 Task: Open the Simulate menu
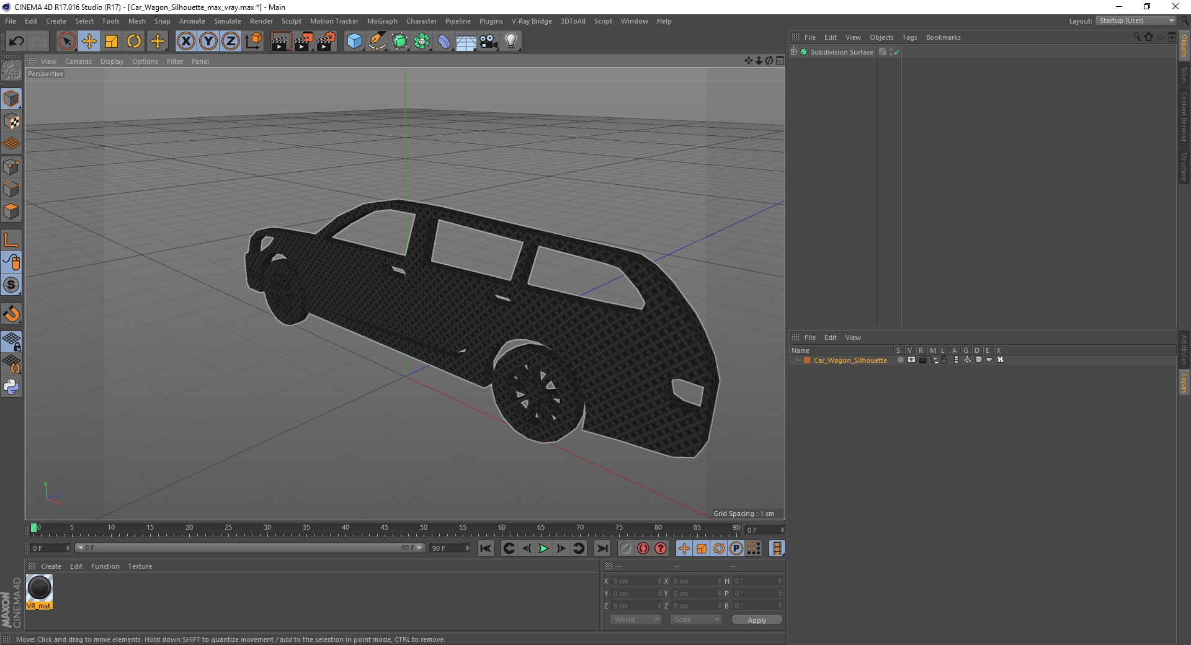228,21
